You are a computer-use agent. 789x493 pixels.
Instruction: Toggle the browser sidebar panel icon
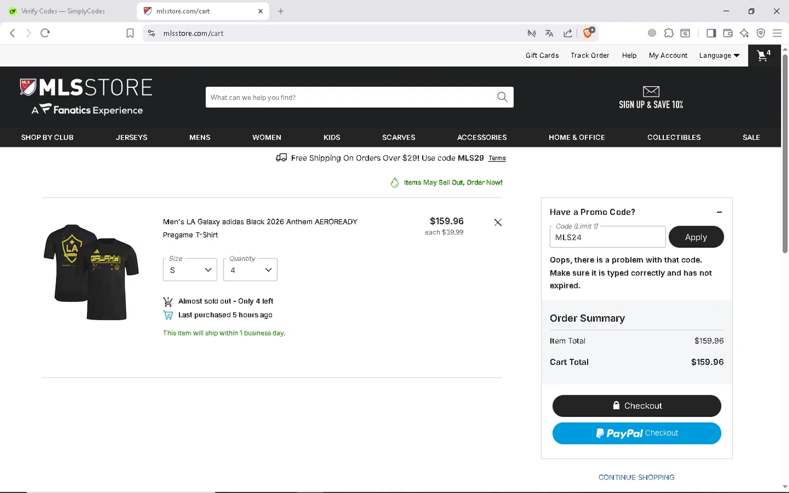pyautogui.click(x=711, y=33)
